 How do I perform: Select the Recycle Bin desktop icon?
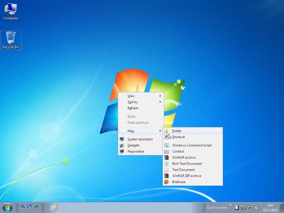coord(11,40)
